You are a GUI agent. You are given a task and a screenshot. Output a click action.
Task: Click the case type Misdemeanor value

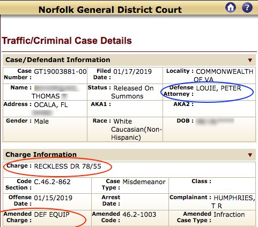click(144, 182)
